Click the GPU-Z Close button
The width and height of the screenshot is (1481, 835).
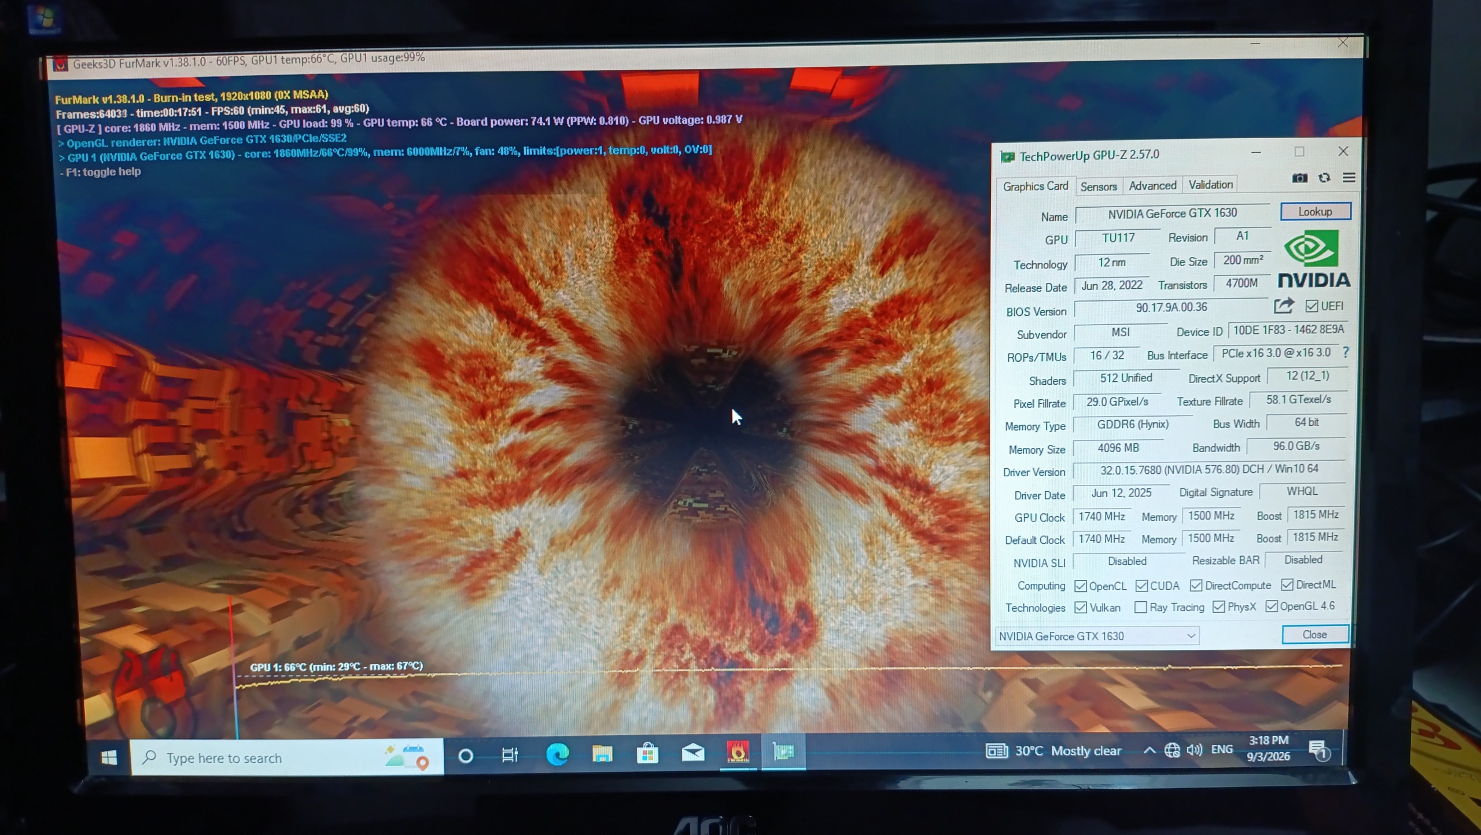[x=1314, y=635]
